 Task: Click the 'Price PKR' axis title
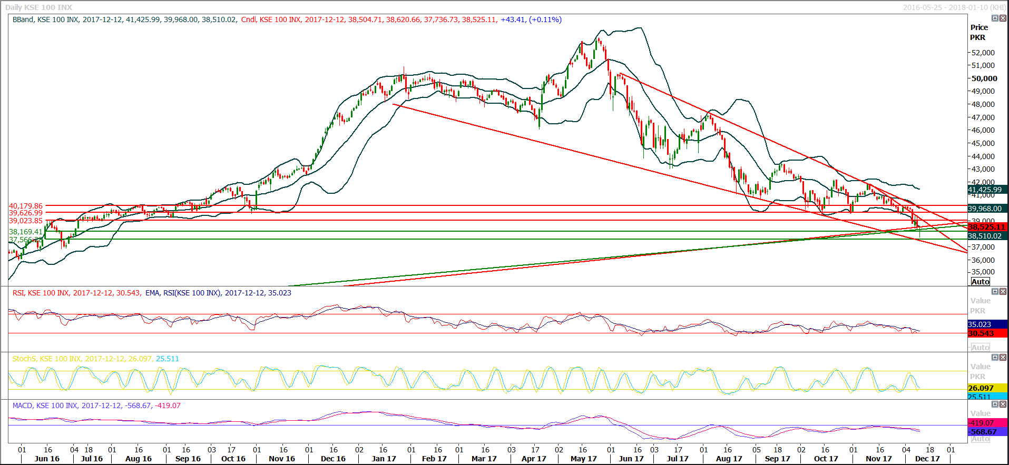coord(979,32)
